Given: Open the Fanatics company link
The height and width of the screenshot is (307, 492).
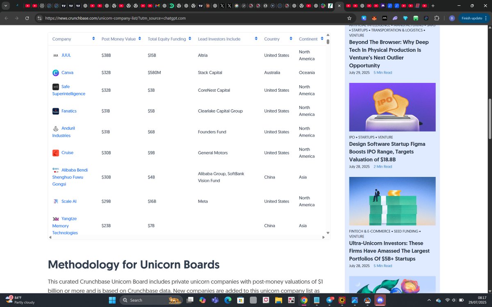Looking at the screenshot, I should pos(69,111).
